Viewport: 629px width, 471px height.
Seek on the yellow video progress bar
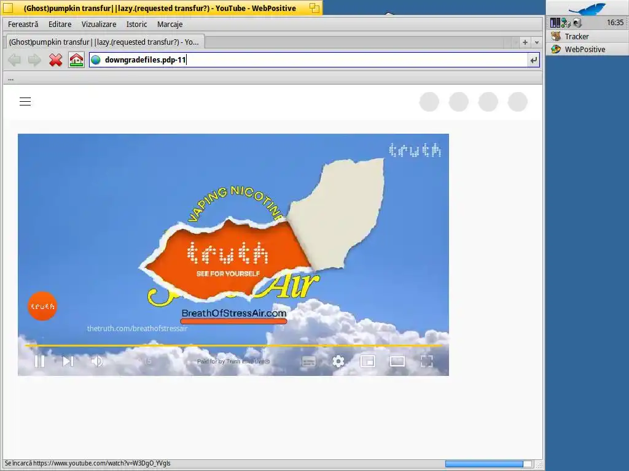pyautogui.click(x=233, y=345)
